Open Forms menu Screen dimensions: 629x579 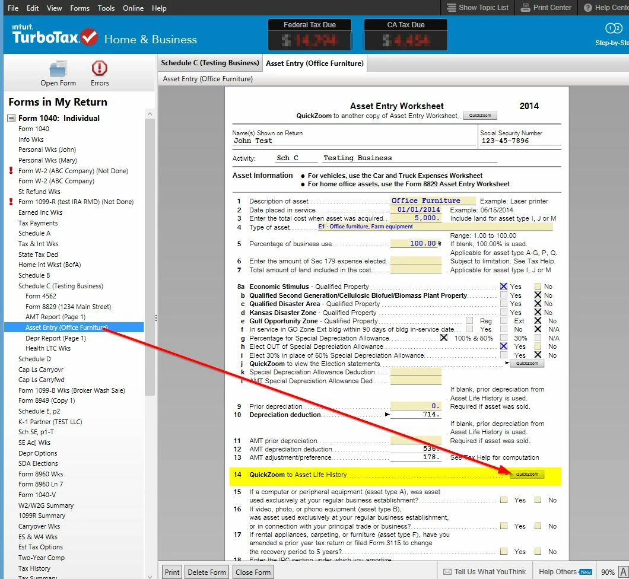(x=80, y=8)
